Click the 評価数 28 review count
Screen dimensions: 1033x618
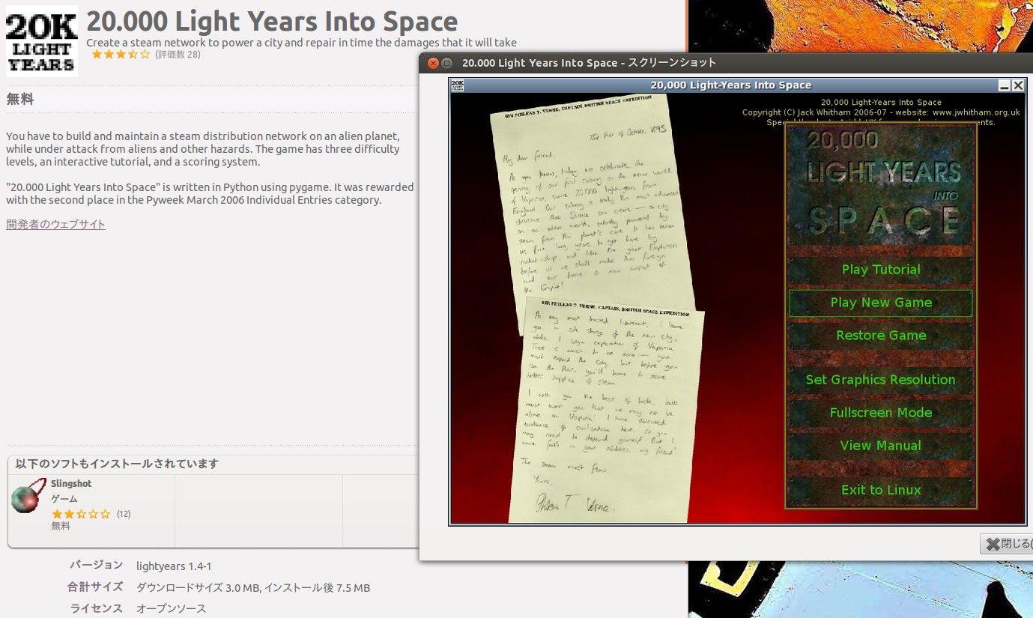[x=178, y=55]
